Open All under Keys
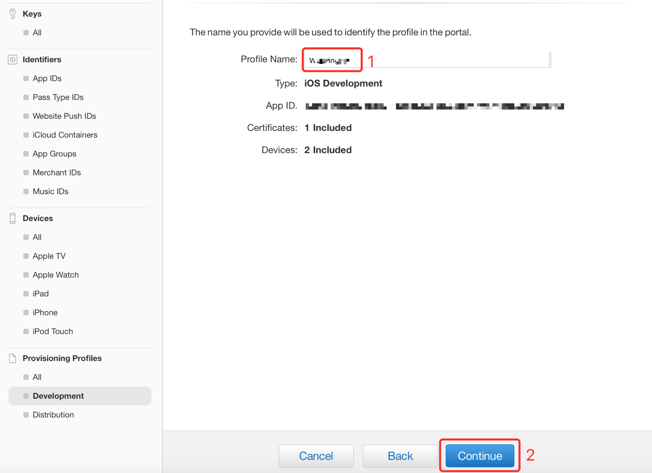652x473 pixels. [37, 33]
